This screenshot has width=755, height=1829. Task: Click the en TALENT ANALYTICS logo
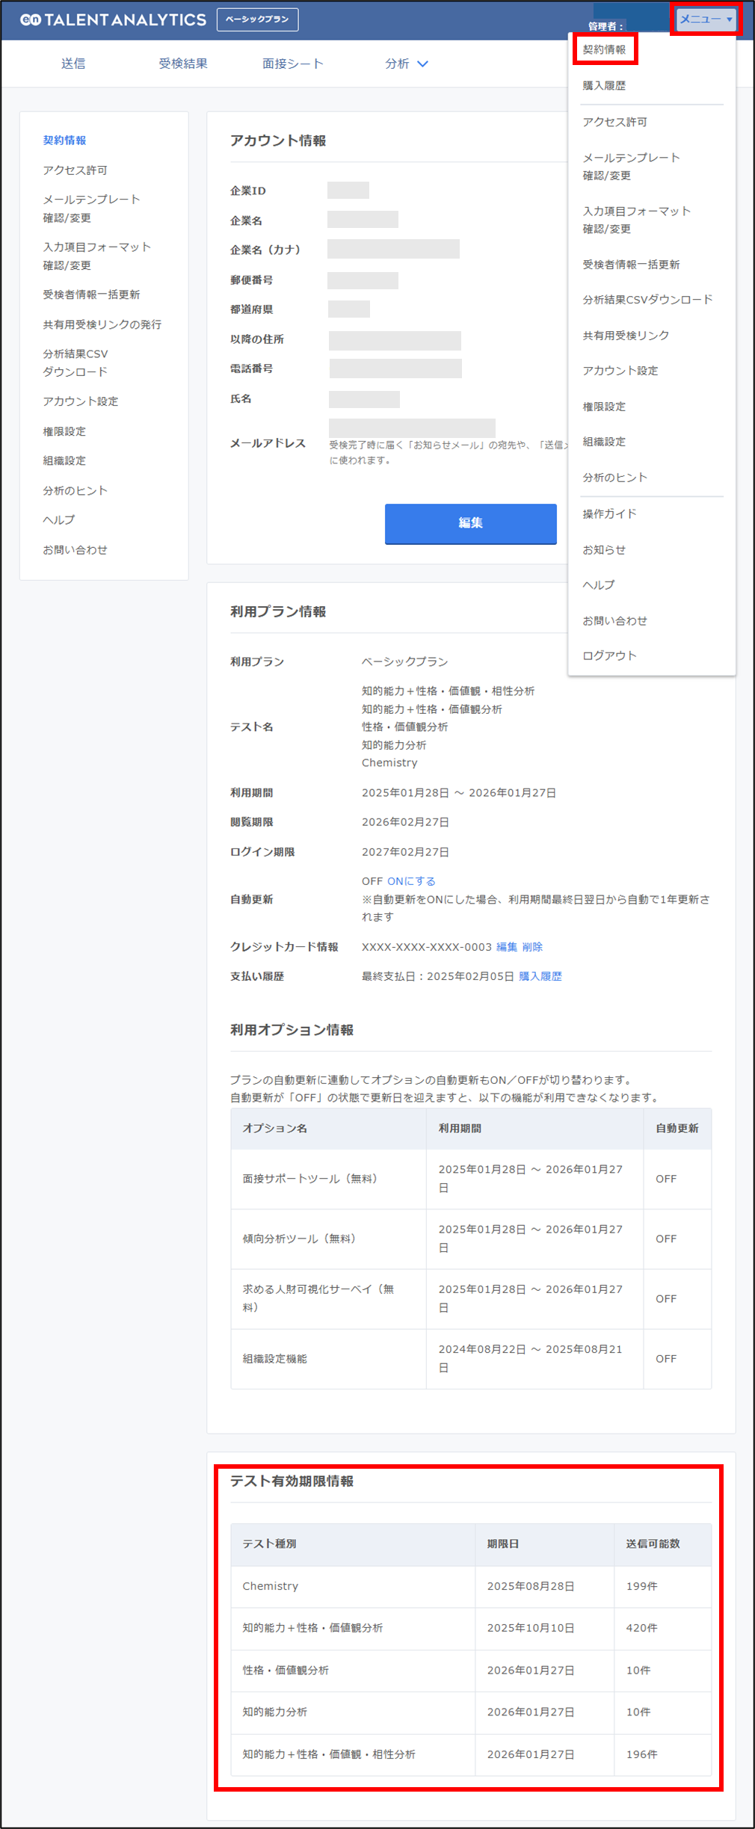coord(113,20)
